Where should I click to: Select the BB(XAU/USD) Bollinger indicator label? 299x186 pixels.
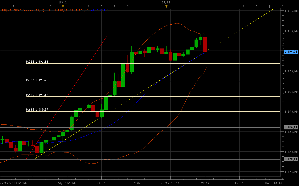pos(24,10)
